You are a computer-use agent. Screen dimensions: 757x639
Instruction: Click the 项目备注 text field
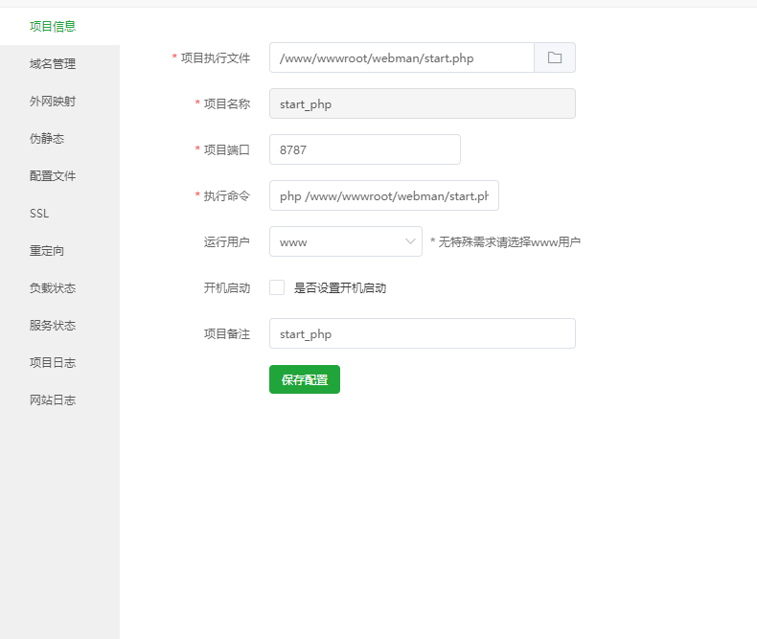[x=422, y=333]
